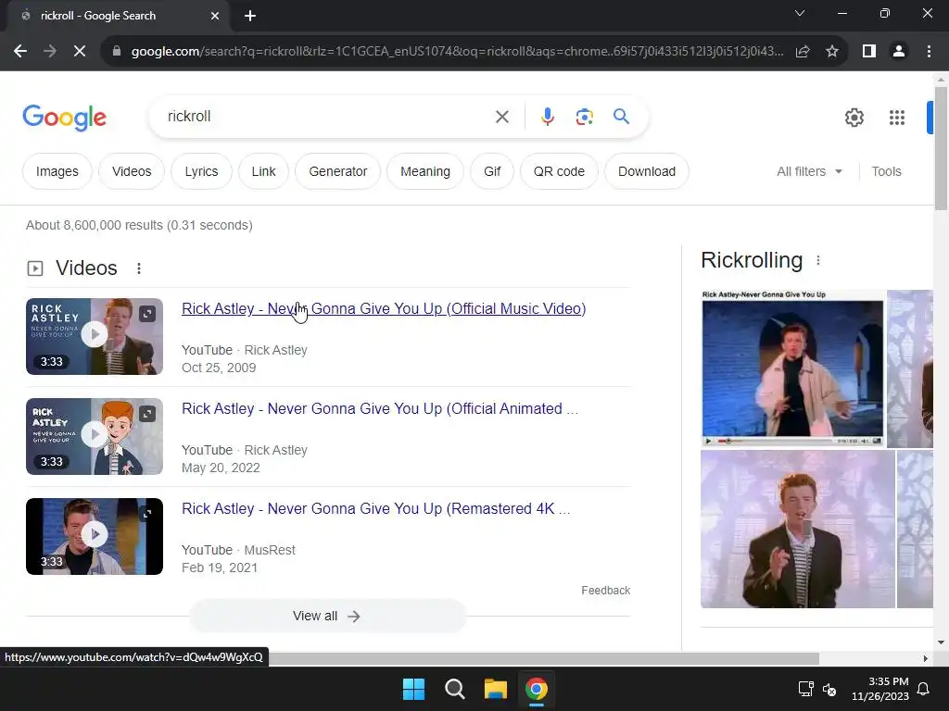Click the Feedback link below videos
949x711 pixels.
tap(605, 590)
